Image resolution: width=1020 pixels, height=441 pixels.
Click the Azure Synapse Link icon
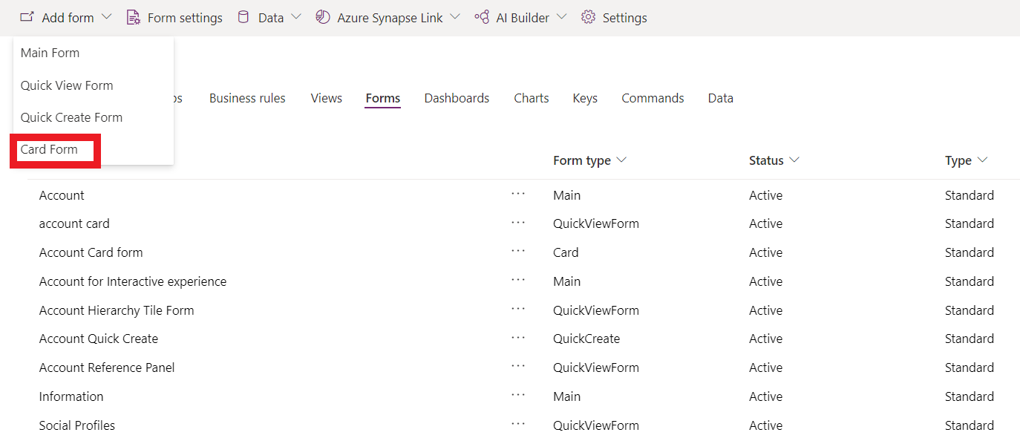pos(323,17)
